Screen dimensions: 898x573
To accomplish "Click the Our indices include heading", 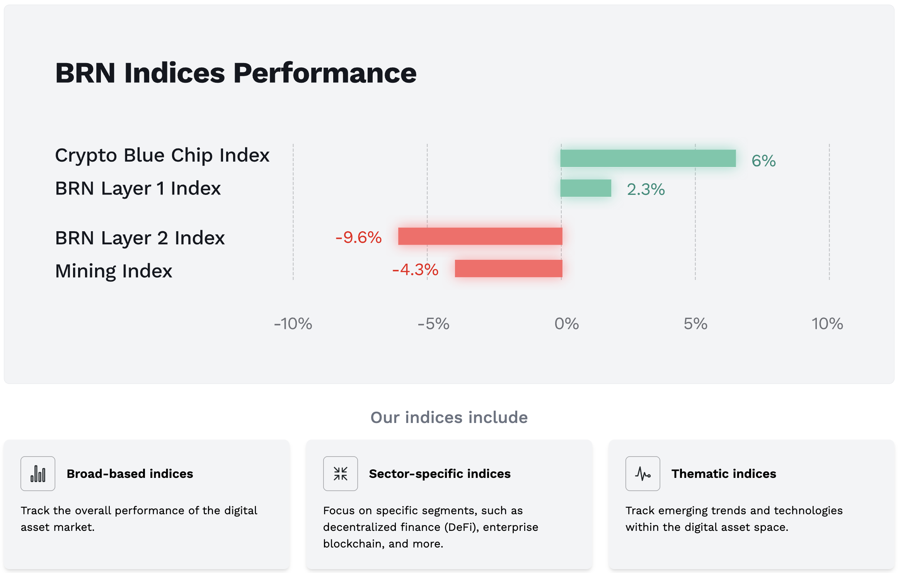I will [449, 418].
